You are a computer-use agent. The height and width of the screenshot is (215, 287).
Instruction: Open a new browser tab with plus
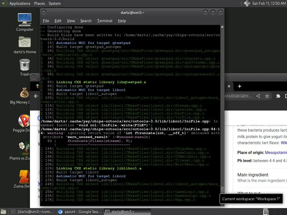[x=239, y=86]
